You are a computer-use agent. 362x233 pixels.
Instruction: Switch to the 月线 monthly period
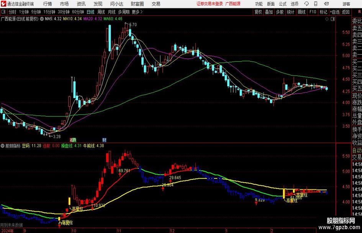111,12
